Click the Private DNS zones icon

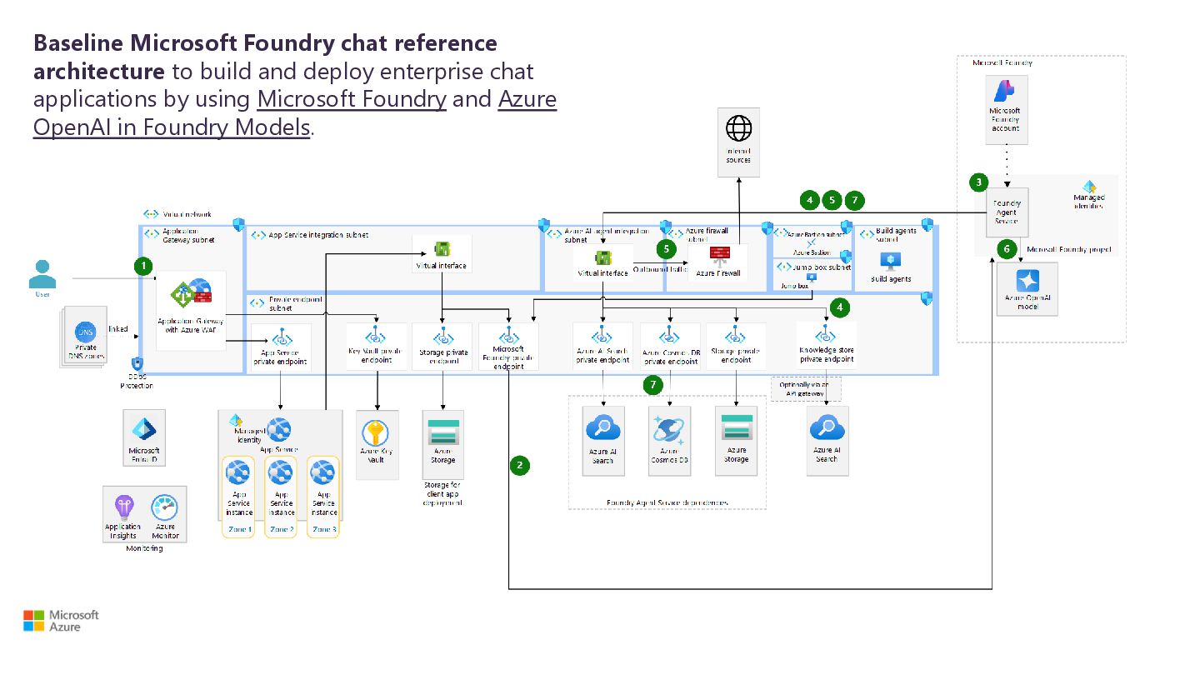[x=85, y=332]
